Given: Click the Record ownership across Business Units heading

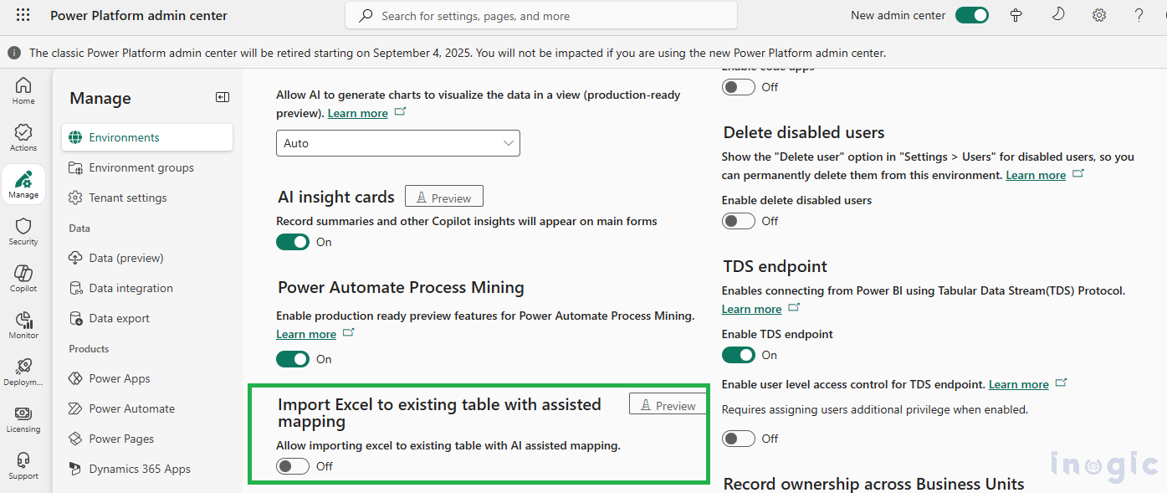Looking at the screenshot, I should click(873, 484).
